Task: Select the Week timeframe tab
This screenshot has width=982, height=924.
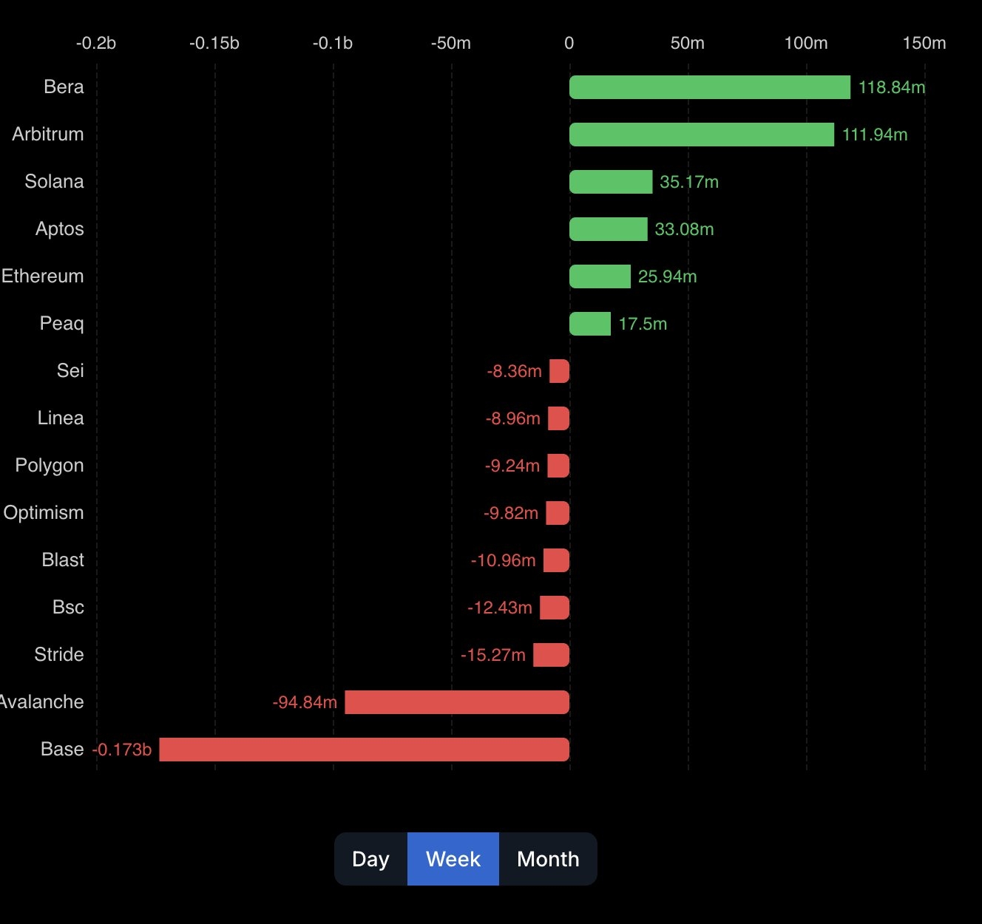Action: (453, 859)
